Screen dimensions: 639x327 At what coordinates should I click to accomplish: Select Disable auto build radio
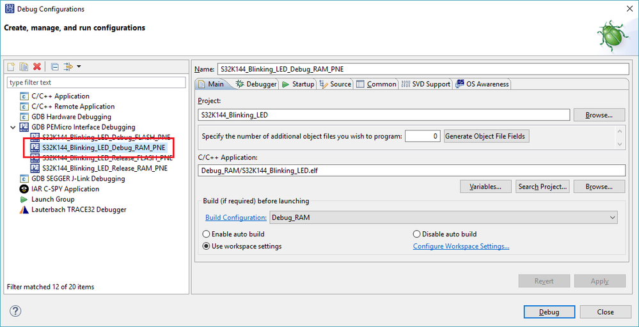coord(416,234)
